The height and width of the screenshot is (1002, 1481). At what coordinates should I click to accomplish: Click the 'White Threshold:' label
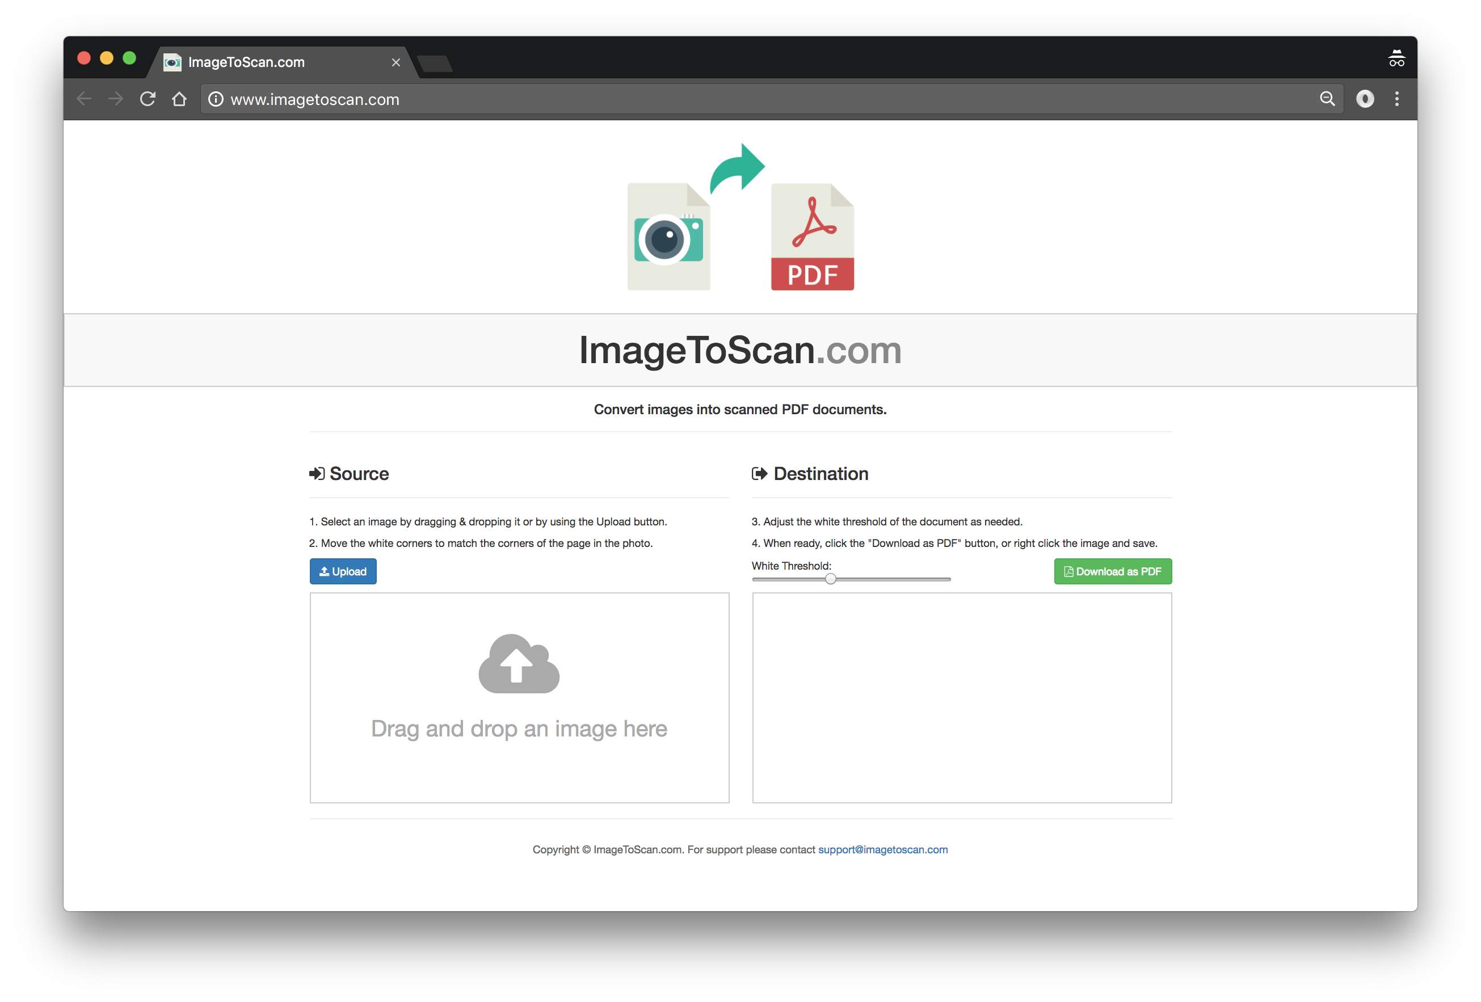(x=792, y=565)
